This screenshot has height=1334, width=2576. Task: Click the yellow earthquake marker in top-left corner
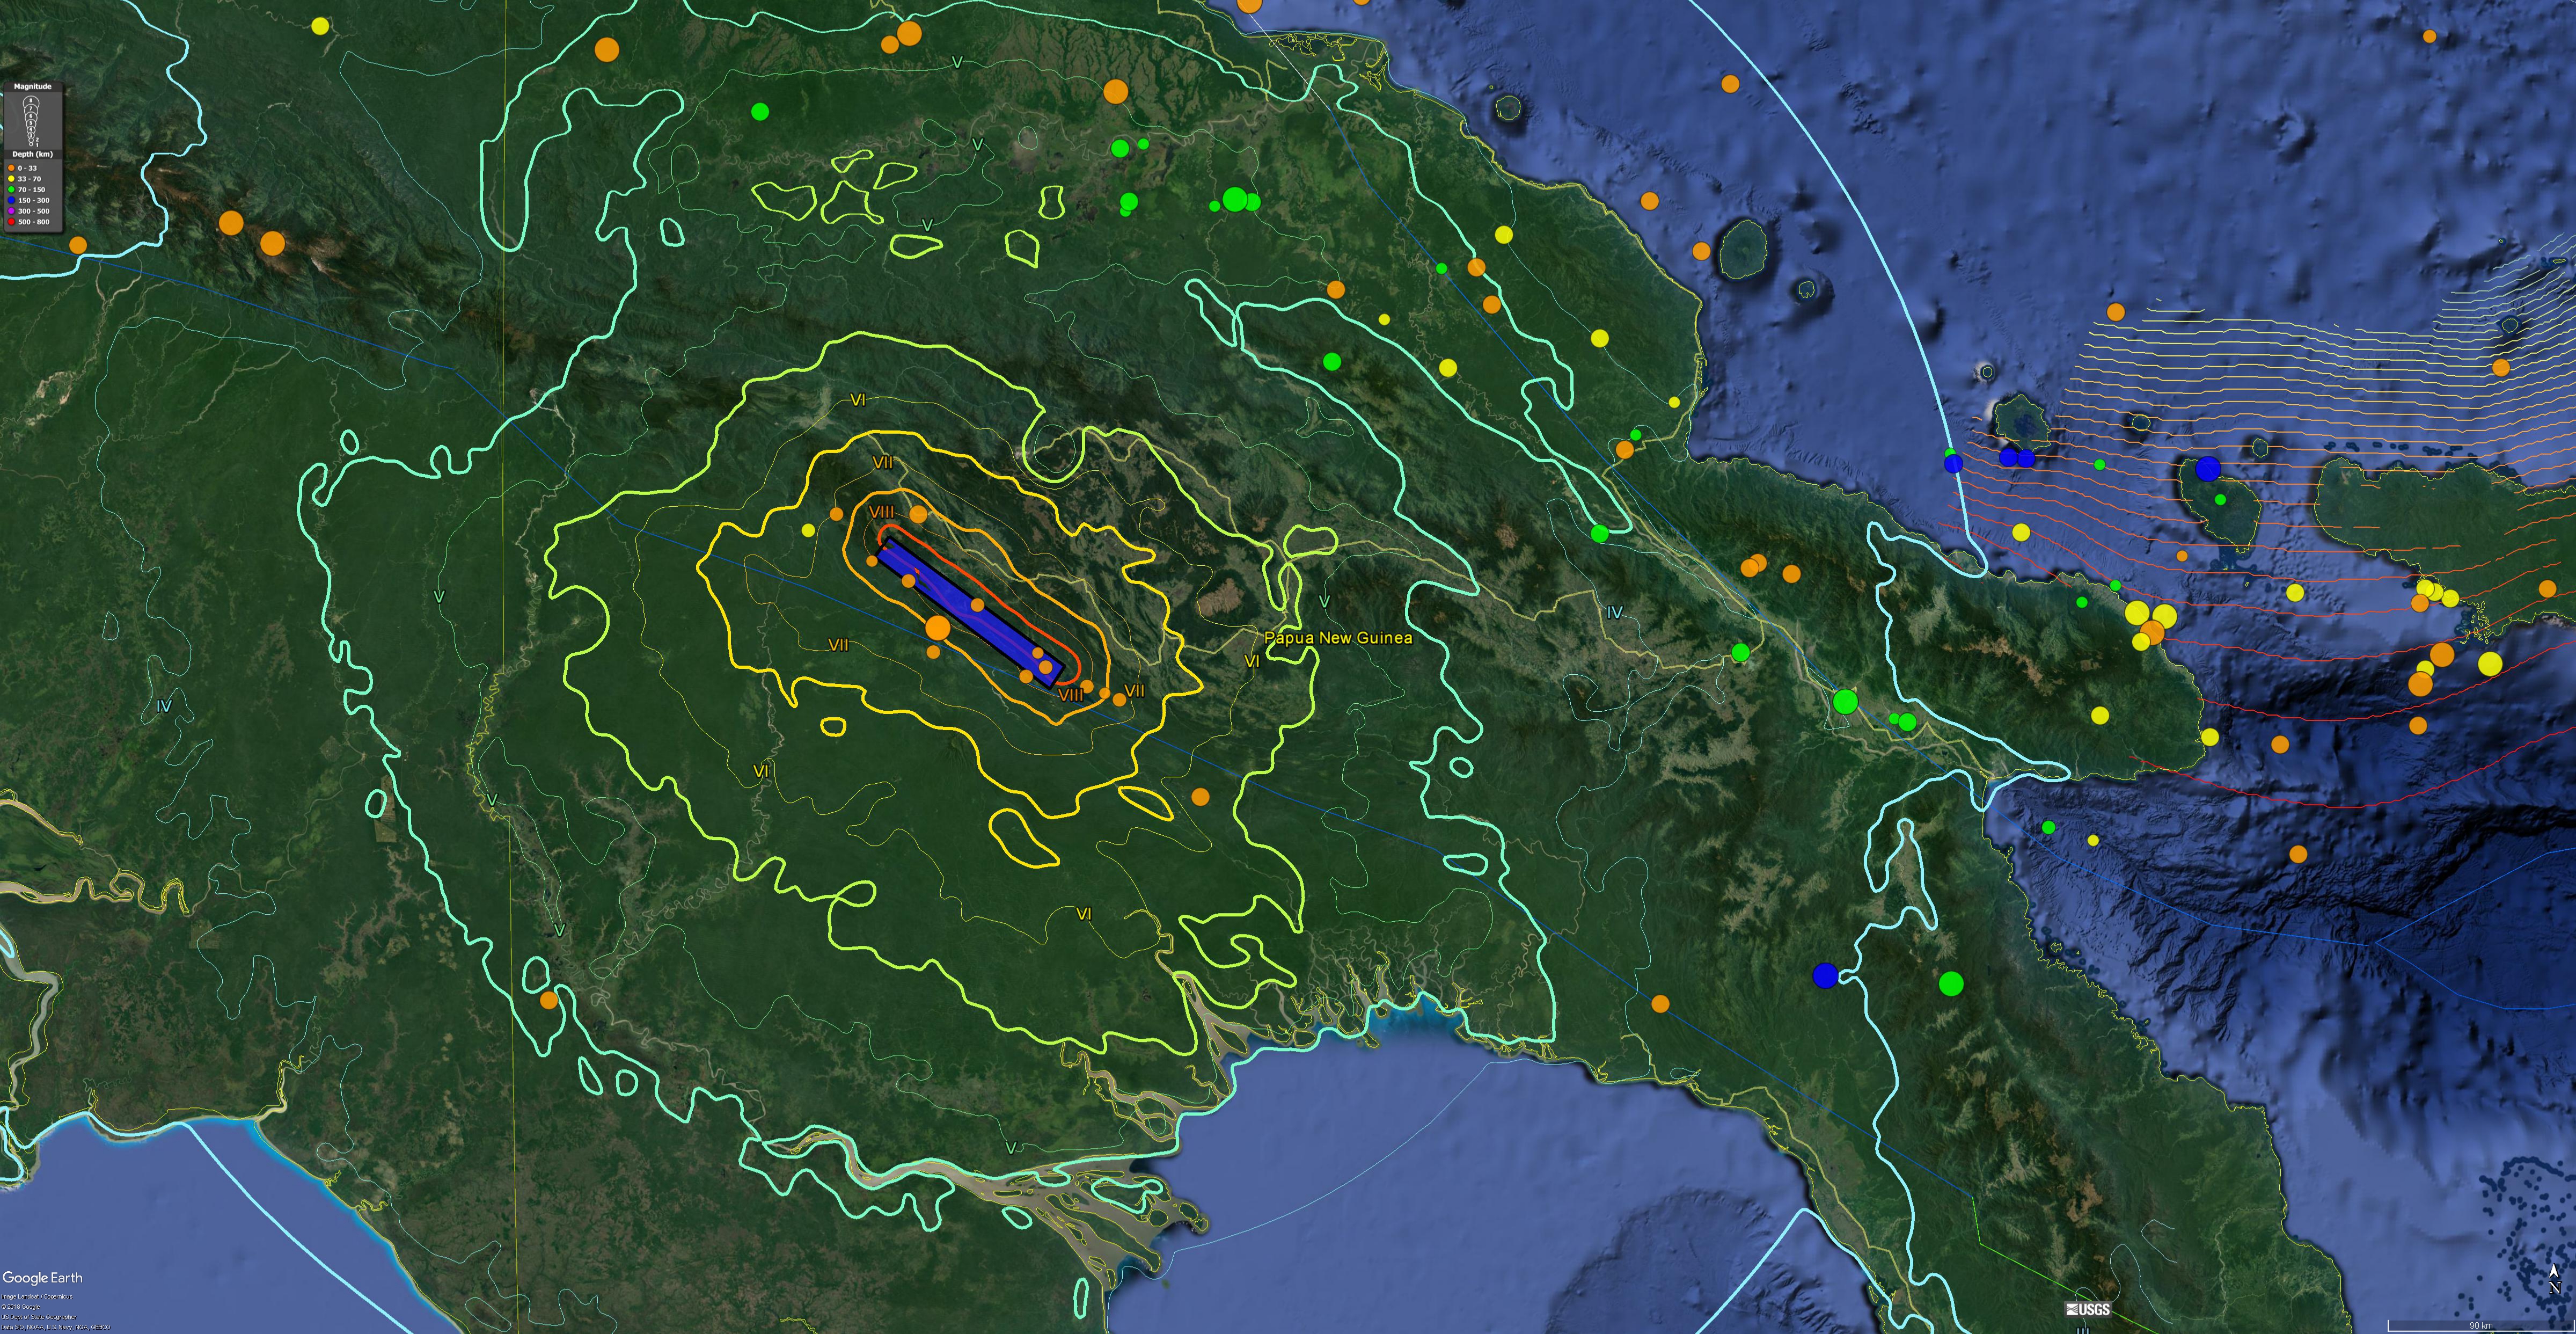point(320,26)
